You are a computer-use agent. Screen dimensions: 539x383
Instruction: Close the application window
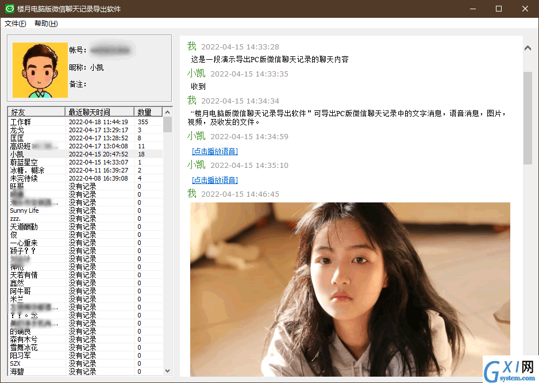coord(525,9)
